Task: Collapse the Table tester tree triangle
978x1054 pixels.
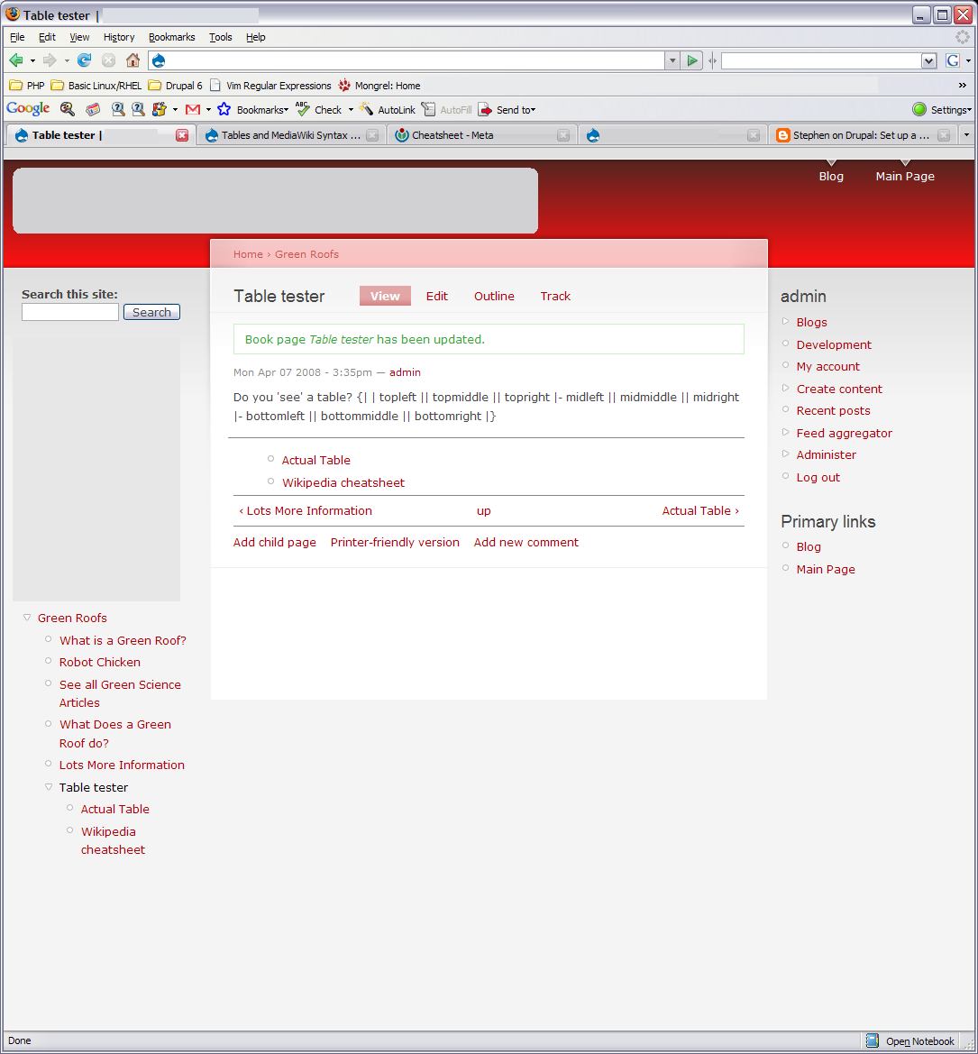Action: tap(49, 786)
